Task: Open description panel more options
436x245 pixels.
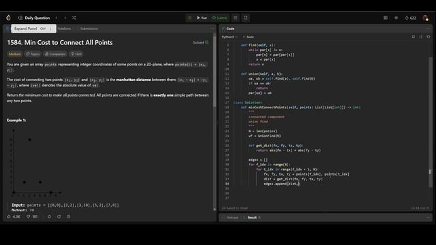Action: click(x=213, y=29)
